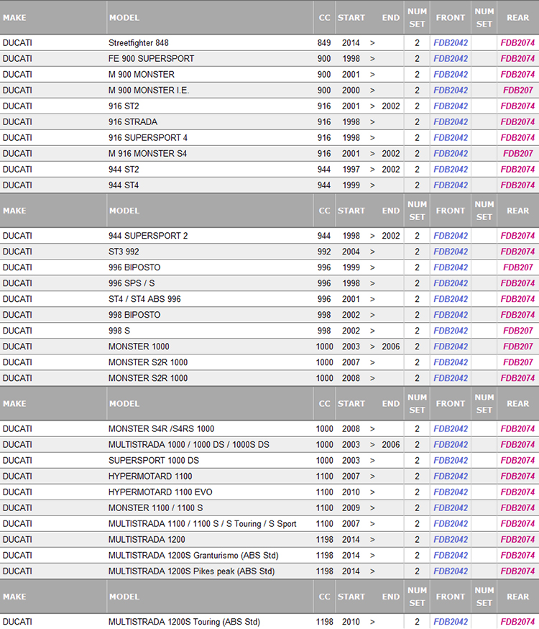Click front FDB2042 link in 944 ST4 row
The height and width of the screenshot is (629, 539).
point(451,185)
